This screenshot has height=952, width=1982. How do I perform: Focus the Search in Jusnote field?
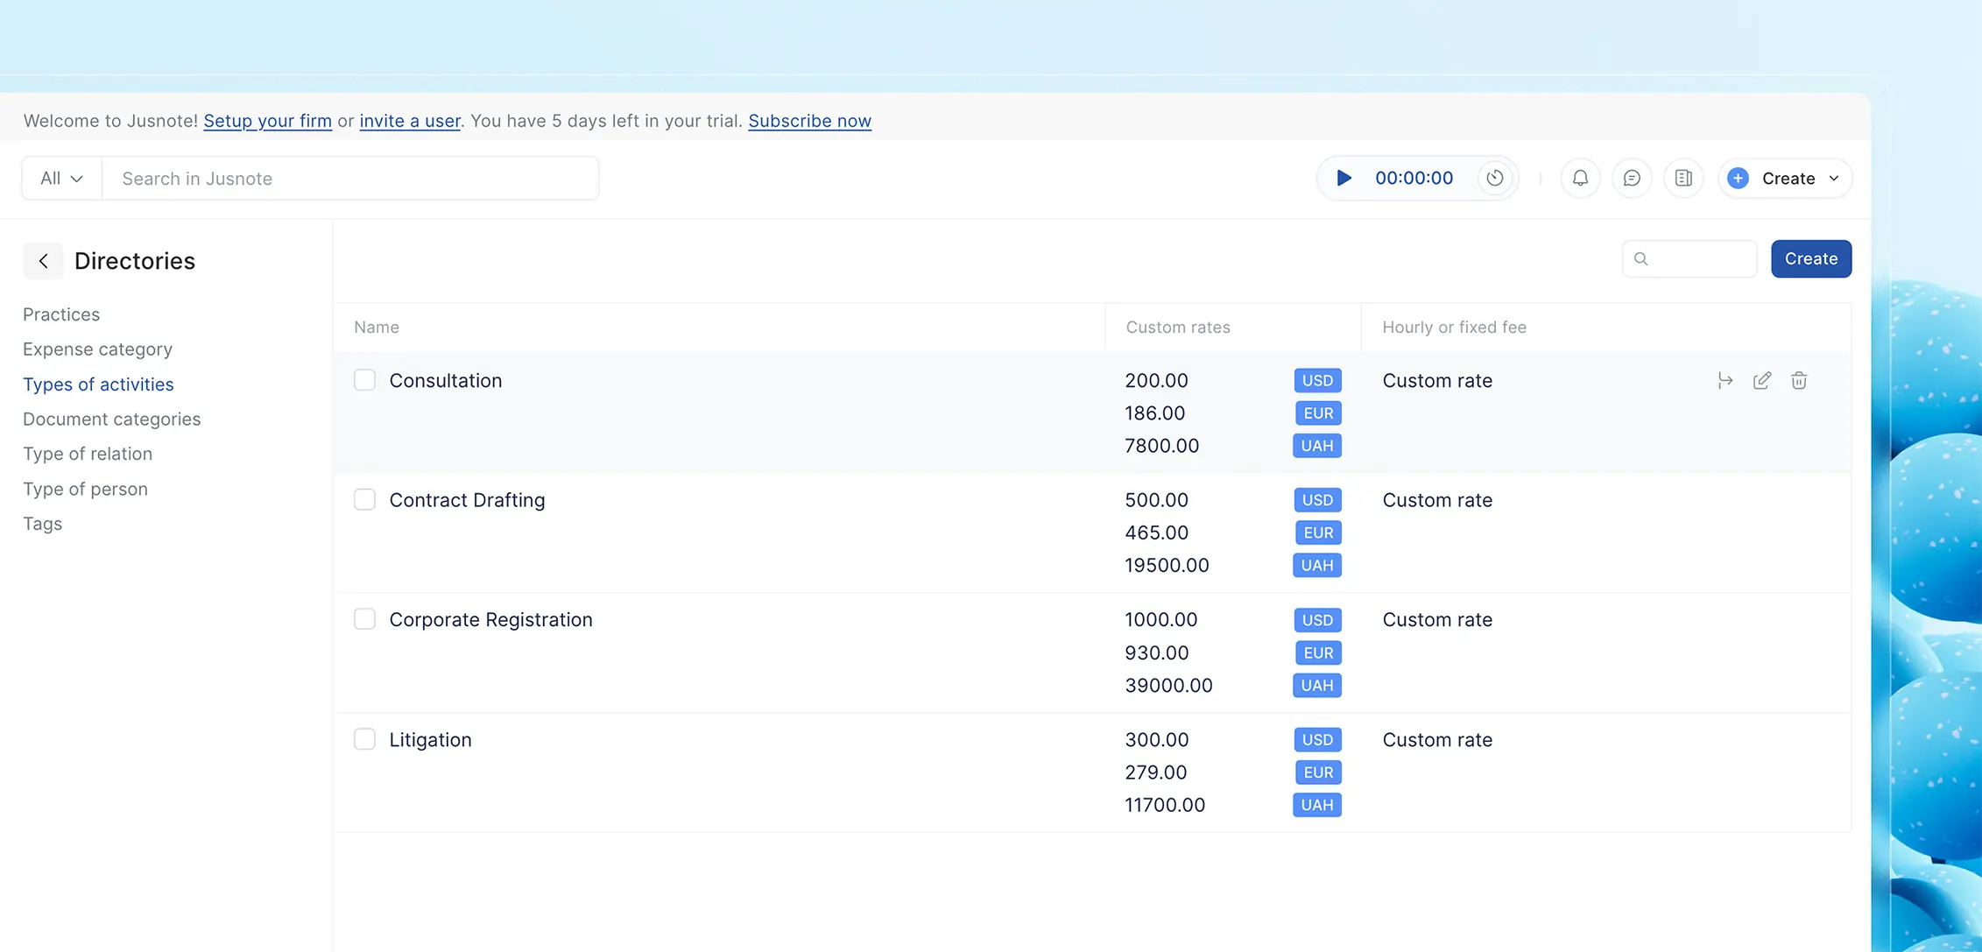click(350, 178)
